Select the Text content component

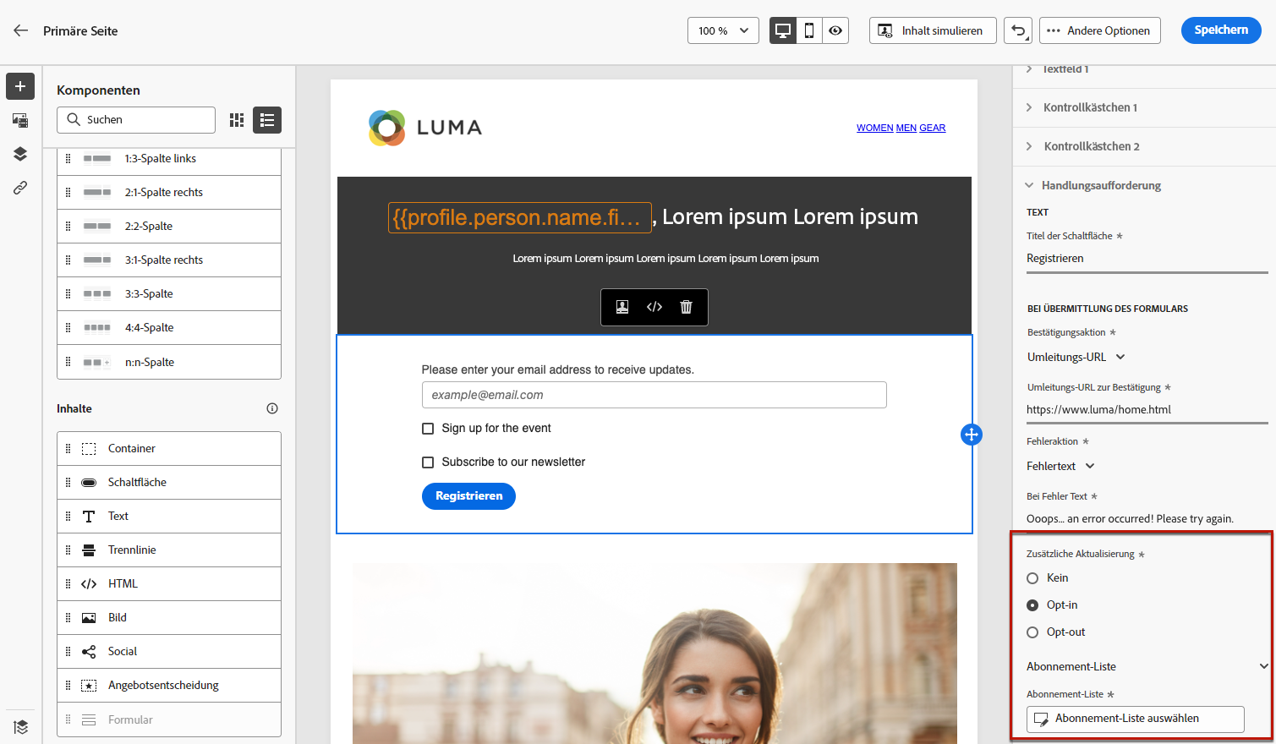(x=169, y=517)
